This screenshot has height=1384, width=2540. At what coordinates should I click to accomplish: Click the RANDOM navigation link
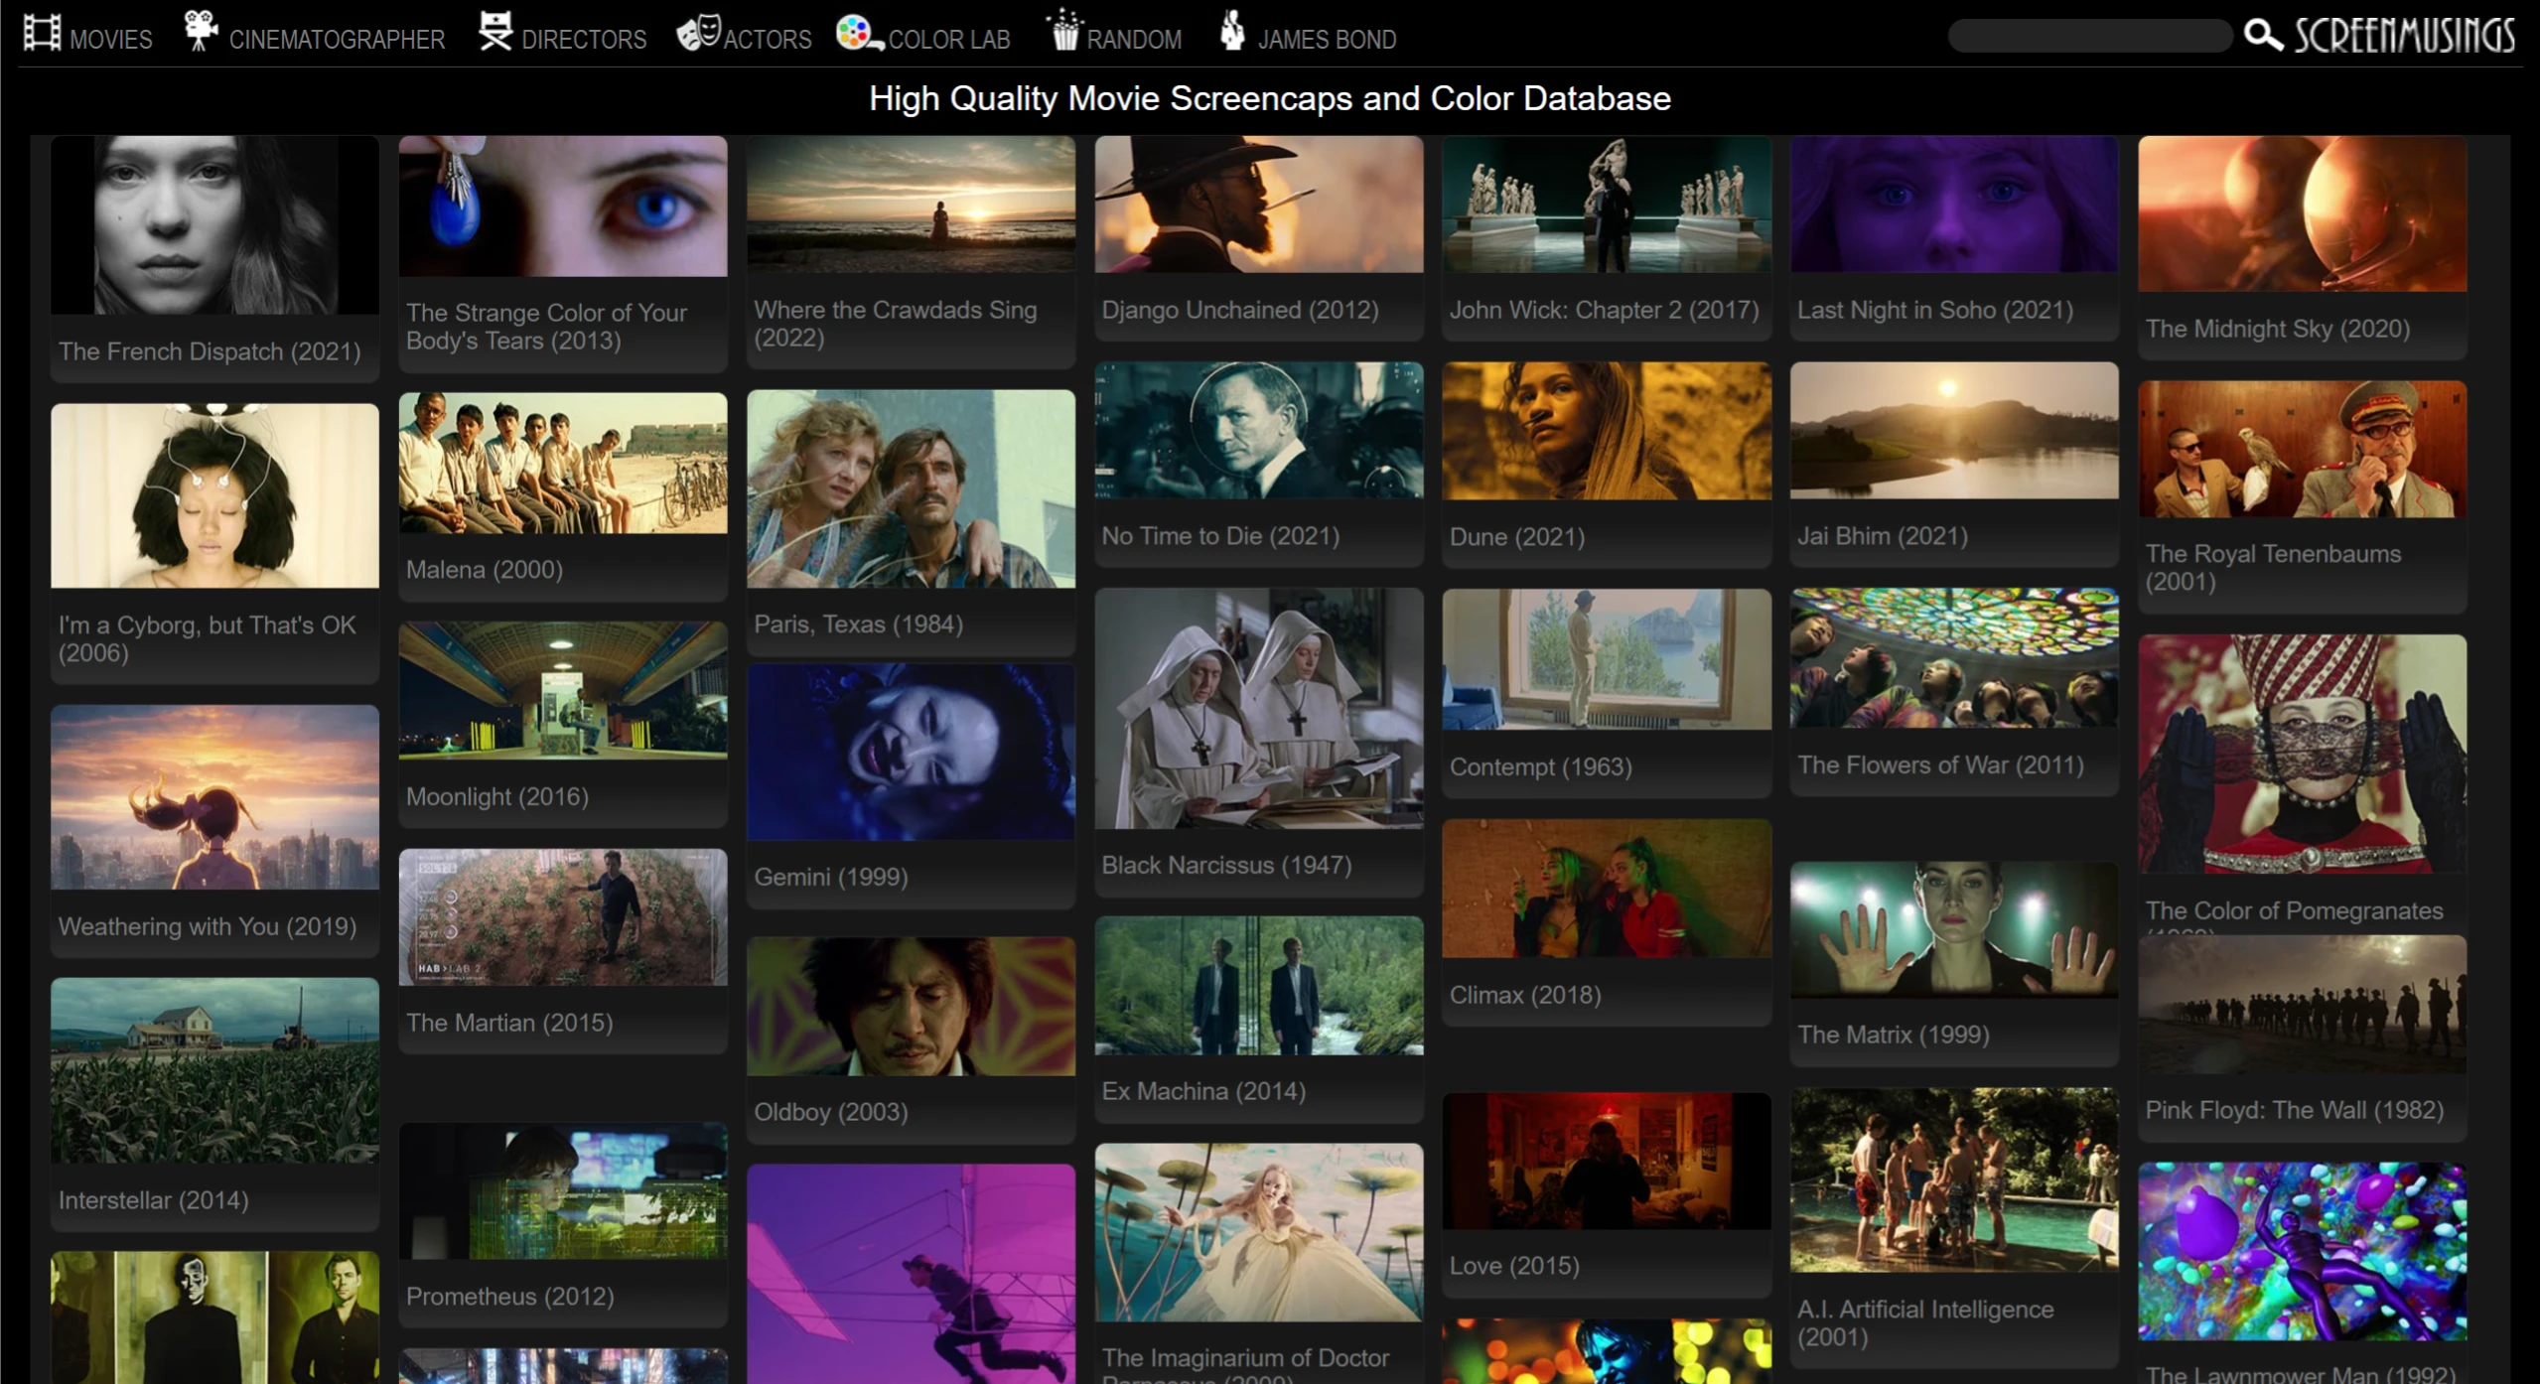coord(1134,39)
